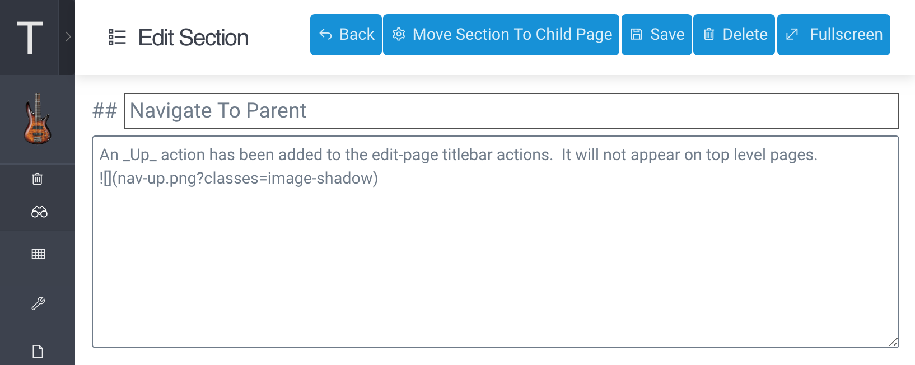Delete this section using Delete button
The image size is (915, 365).
pyautogui.click(x=734, y=35)
